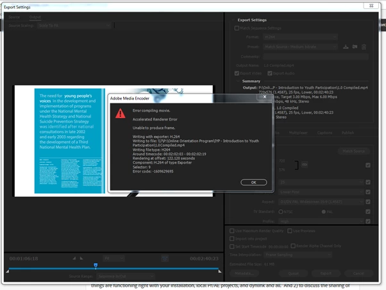Toggle the frame rate match-source checkbox
The width and height of the screenshot is (386, 290).
pos(368,182)
